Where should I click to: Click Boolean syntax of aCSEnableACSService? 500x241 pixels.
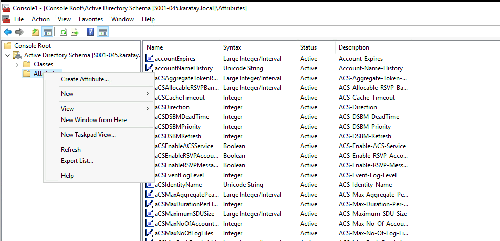coord(234,146)
